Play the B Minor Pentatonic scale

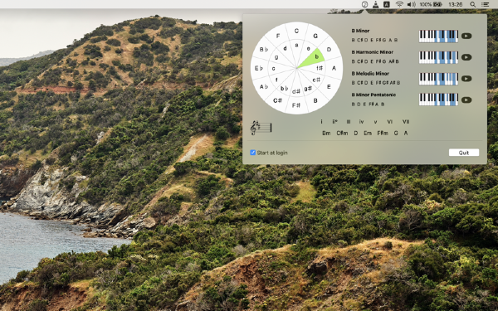(466, 100)
